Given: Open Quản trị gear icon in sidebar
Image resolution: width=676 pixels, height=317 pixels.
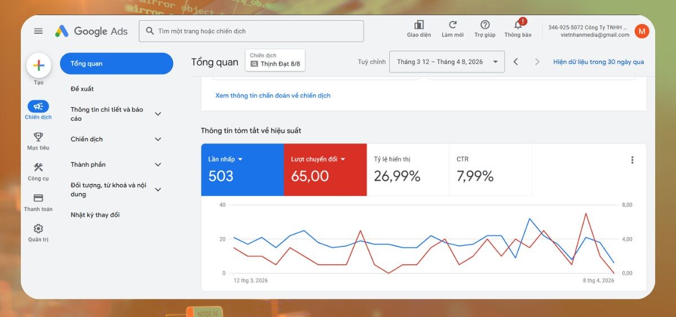Looking at the screenshot, I should tap(38, 229).
